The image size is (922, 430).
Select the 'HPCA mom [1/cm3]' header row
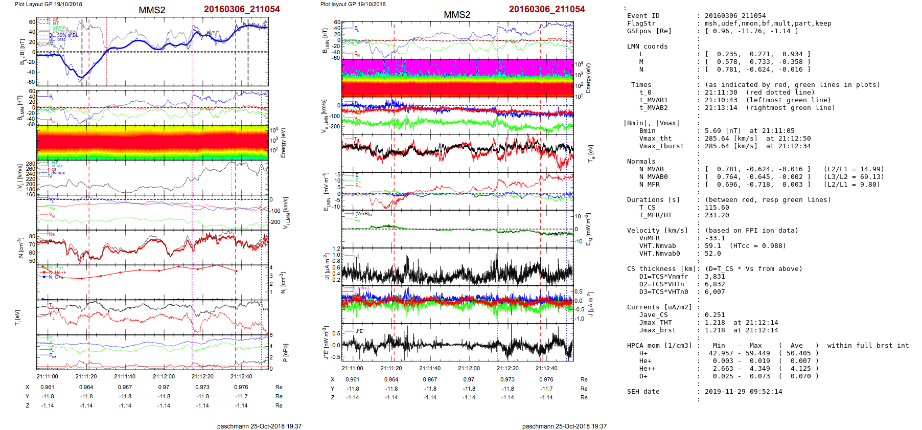pos(659,346)
